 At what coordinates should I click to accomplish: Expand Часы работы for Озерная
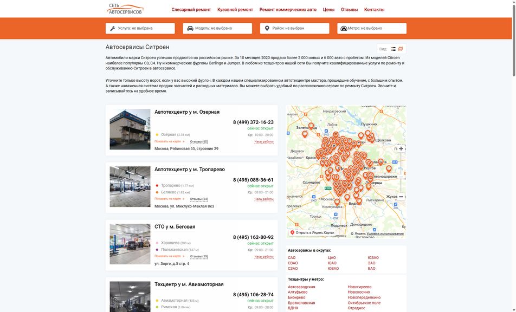point(264,142)
